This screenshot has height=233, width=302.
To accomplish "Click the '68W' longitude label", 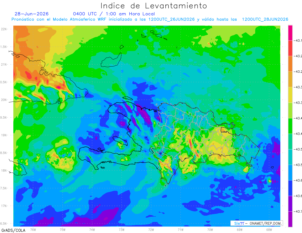I will click(269, 229).
